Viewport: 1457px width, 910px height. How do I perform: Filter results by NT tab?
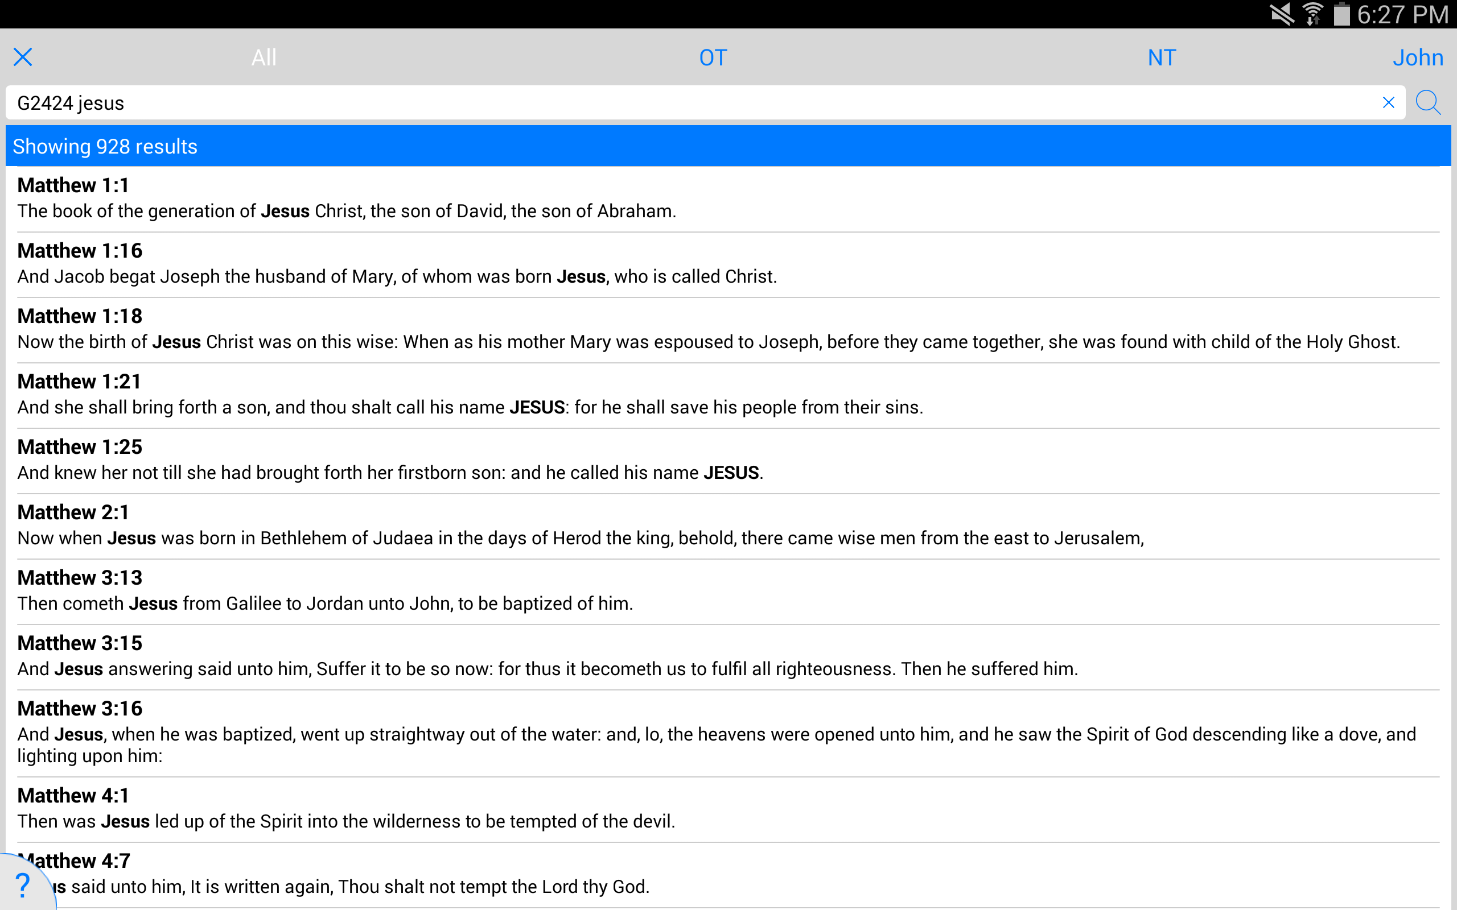point(1161,57)
